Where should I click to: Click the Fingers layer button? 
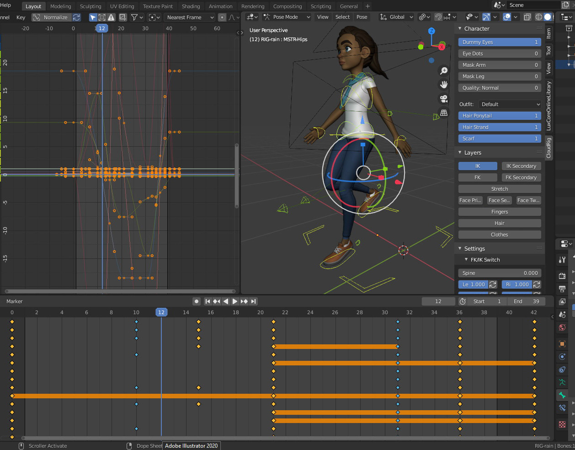coord(500,212)
